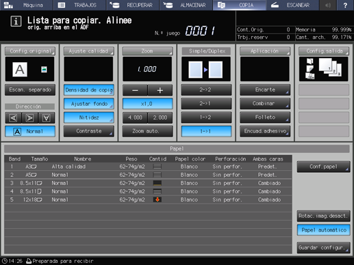
Task: Open the Aplicación menu
Action: [265, 51]
